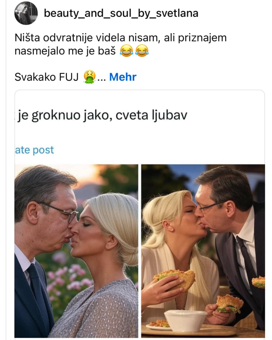The width and height of the screenshot is (272, 340).
Task: Click the caption line 'Ništa odvratnije videla nisam'
Action: point(87,38)
